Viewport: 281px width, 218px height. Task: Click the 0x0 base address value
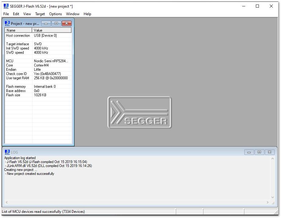37,91
